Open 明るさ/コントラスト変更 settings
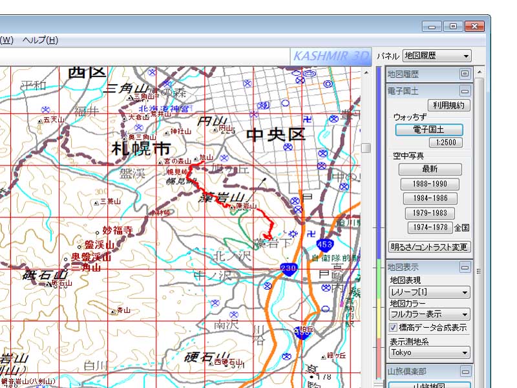The height and width of the screenshot is (388, 517). tap(430, 247)
